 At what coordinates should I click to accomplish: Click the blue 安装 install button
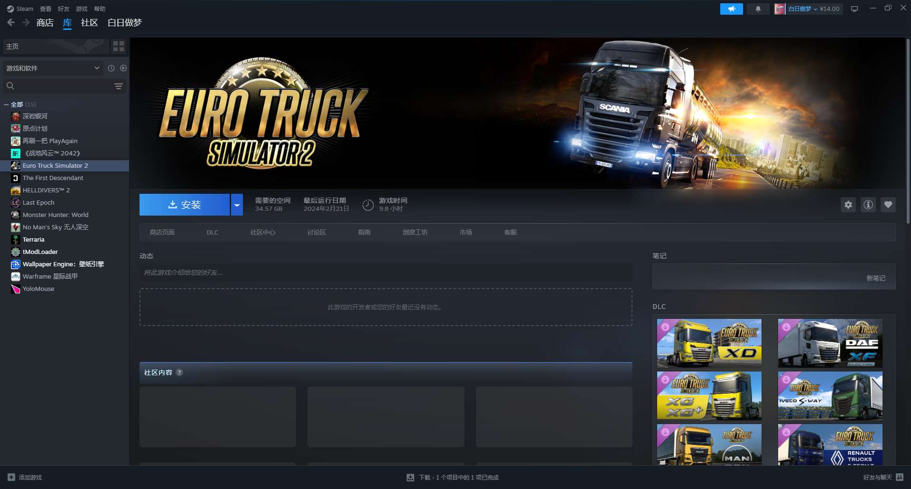click(185, 205)
